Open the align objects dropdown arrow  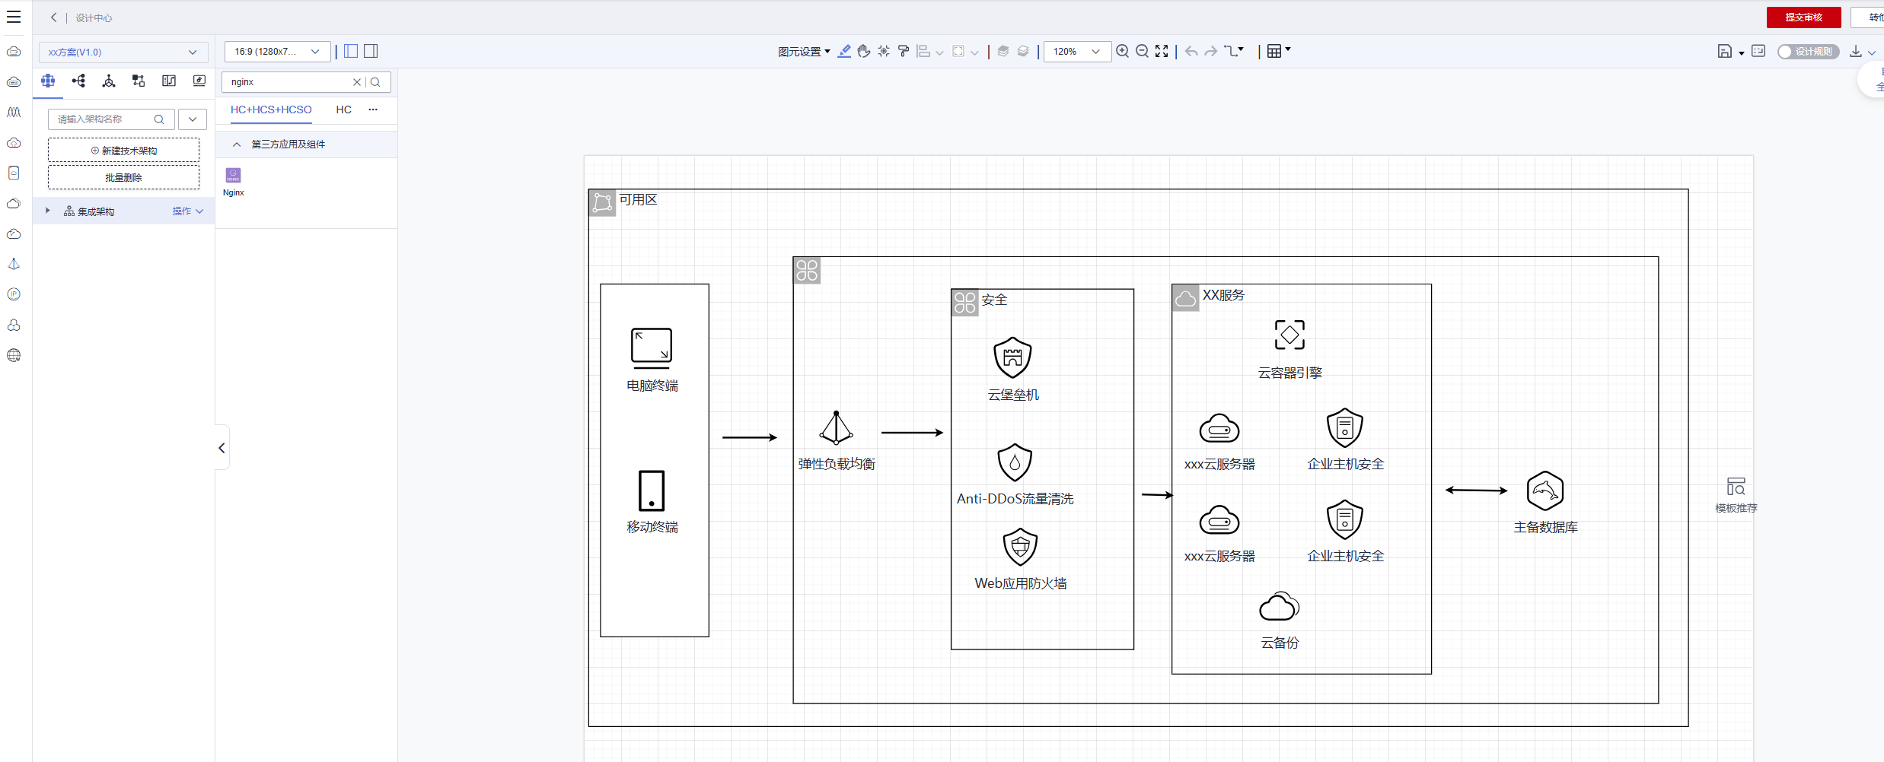point(939,52)
